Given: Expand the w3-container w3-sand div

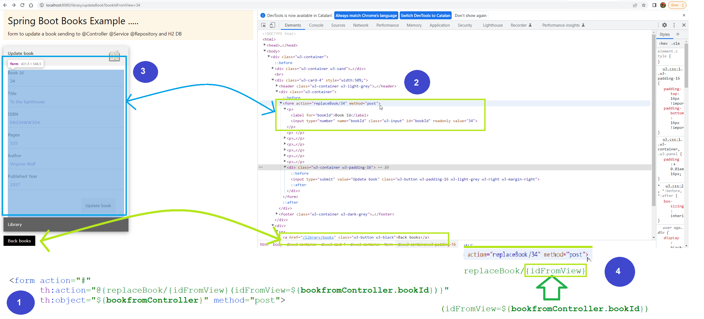Looking at the screenshot, I should click(x=273, y=68).
